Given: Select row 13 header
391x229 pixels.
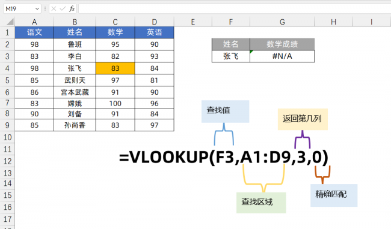Looking at the screenshot, I should click(x=7, y=173).
